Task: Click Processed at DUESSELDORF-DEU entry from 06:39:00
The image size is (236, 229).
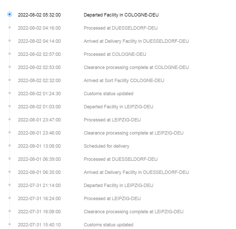Action: click(120, 159)
